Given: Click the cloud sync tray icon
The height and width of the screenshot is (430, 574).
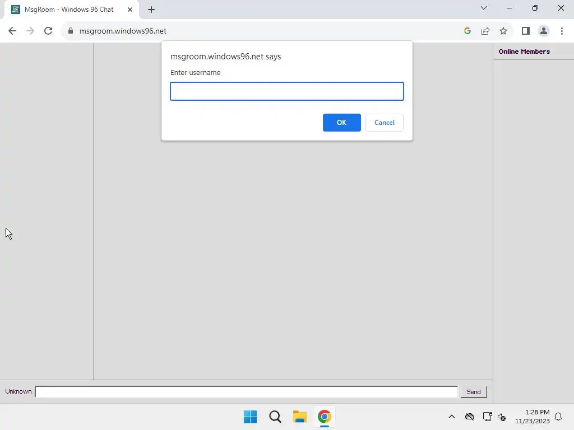Looking at the screenshot, I should pos(470,417).
